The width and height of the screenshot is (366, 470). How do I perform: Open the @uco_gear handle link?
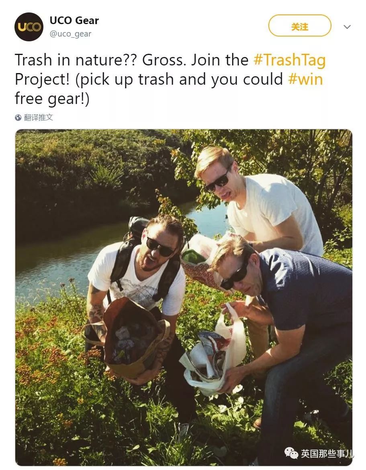click(70, 34)
